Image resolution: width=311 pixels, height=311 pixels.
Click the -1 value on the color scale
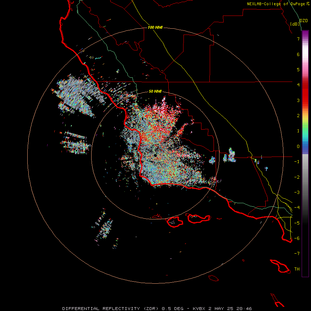coord(297,162)
